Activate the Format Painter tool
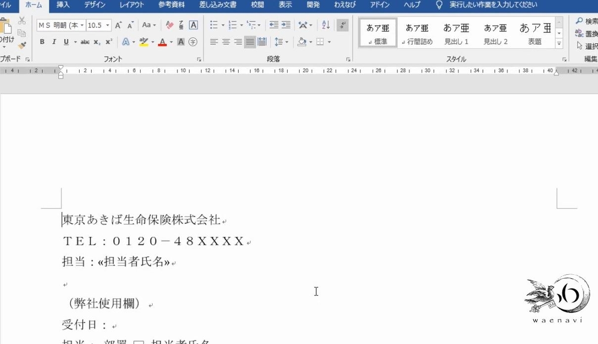Screen dimensions: 598x344 coord(21,44)
